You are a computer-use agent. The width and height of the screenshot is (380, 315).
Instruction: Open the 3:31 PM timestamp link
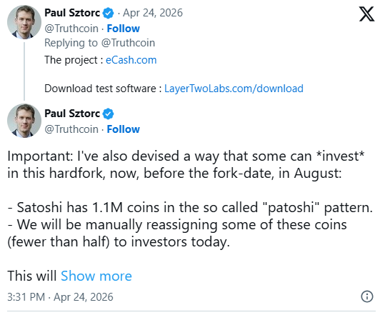click(60, 297)
